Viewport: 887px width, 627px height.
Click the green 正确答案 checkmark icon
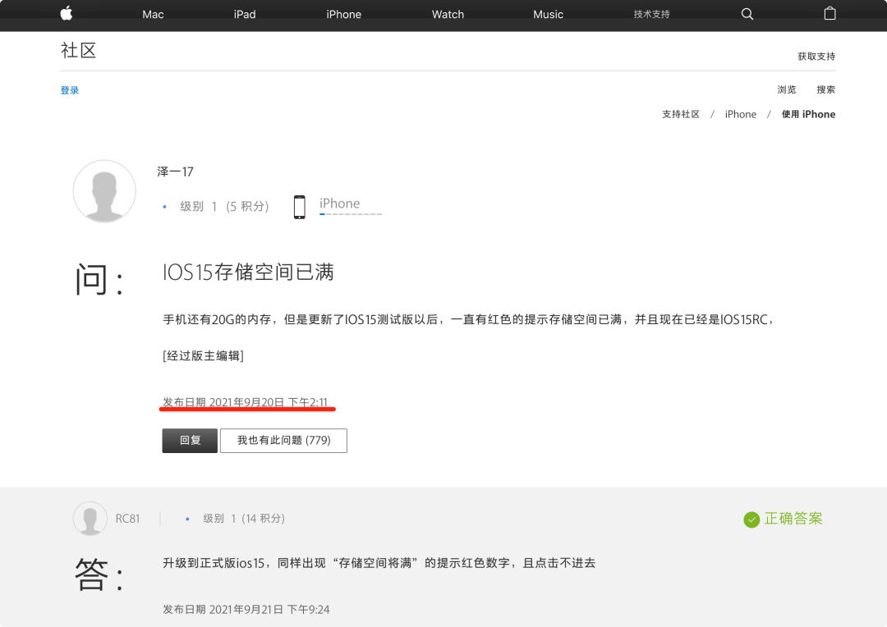pyautogui.click(x=751, y=519)
